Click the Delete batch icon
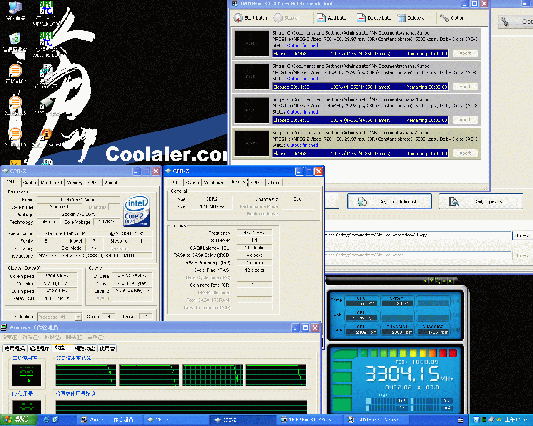533x426 pixels. (x=361, y=18)
